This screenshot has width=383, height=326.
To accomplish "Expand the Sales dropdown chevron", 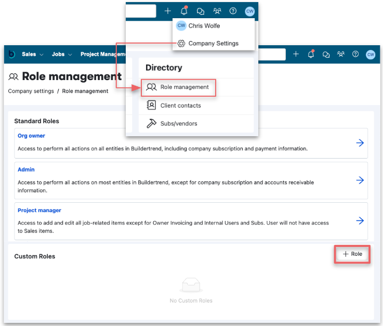I will tap(42, 55).
